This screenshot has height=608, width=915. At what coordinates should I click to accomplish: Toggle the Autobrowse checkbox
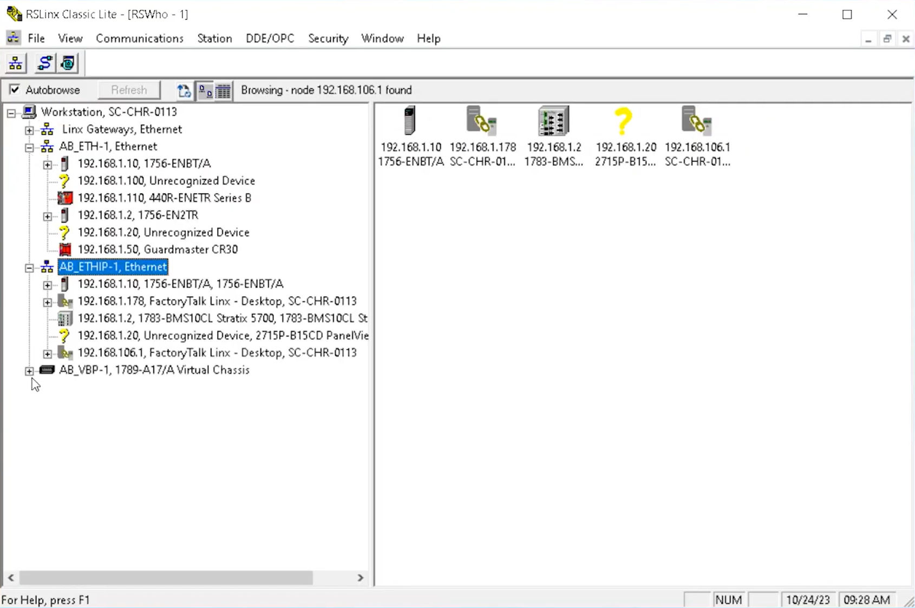(x=15, y=90)
